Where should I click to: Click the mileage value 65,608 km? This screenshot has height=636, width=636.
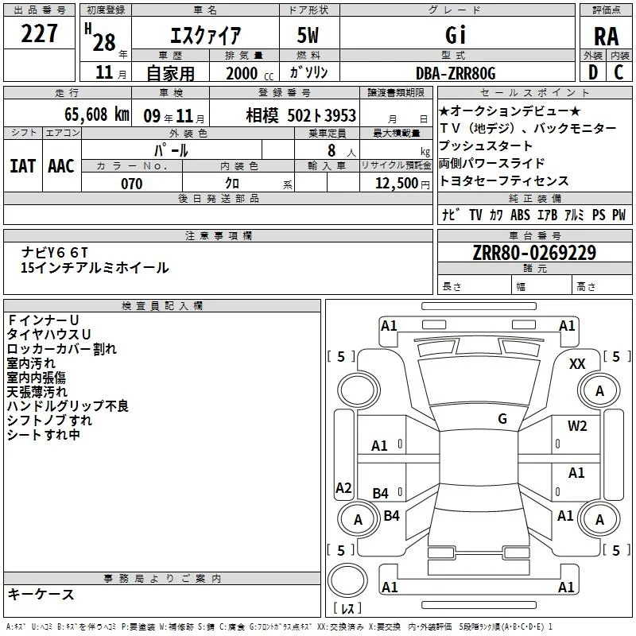97,114
